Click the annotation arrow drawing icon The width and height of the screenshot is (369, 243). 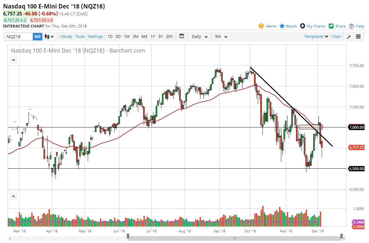[x=349, y=37]
